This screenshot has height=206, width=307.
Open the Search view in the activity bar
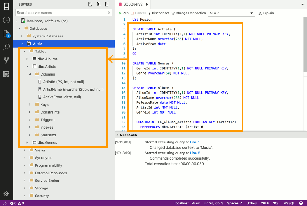pyautogui.click(x=6, y=47)
